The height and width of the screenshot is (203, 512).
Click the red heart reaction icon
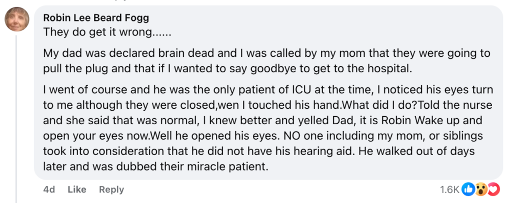pos(493,190)
